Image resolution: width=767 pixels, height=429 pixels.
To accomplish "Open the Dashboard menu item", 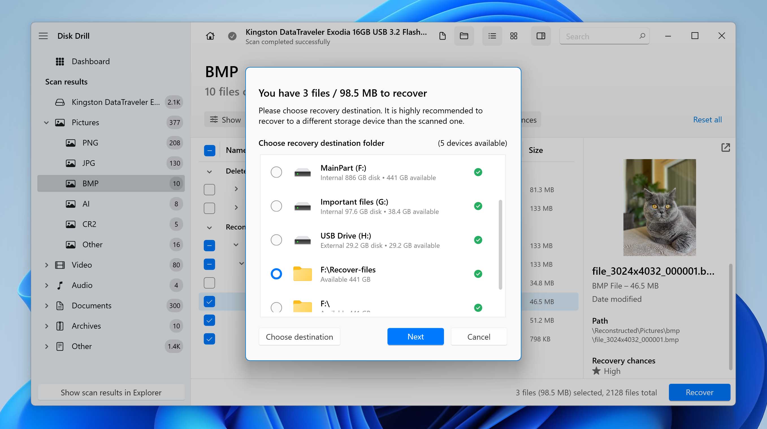I will (91, 61).
